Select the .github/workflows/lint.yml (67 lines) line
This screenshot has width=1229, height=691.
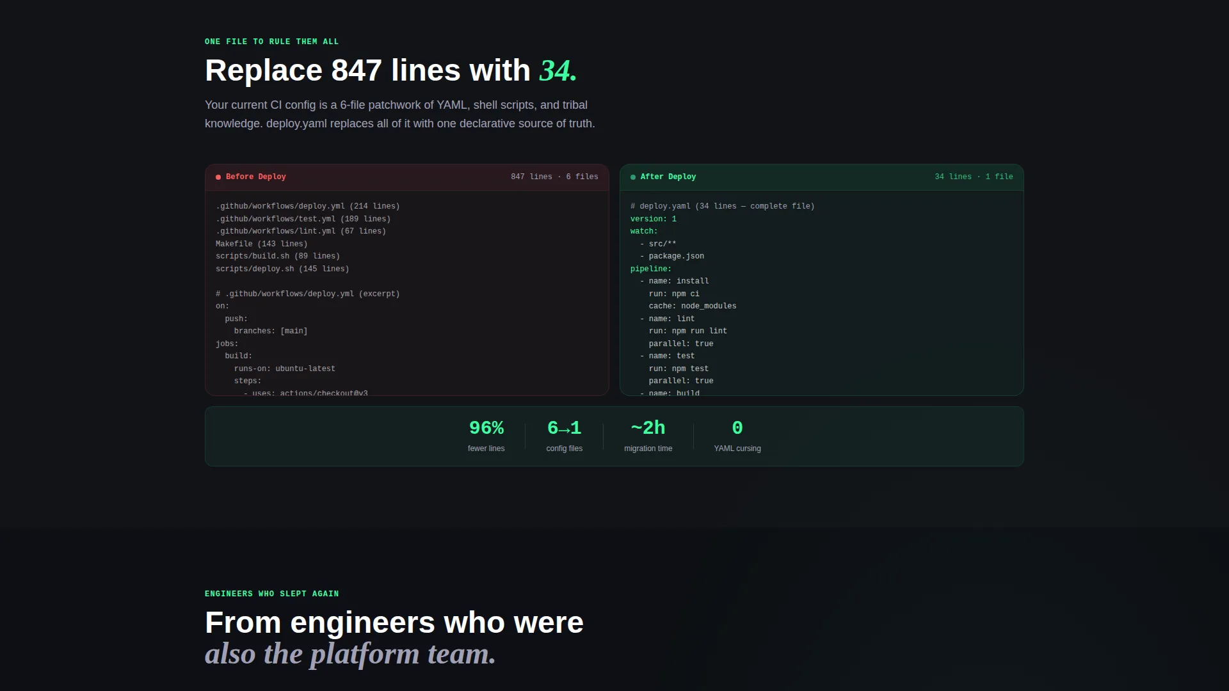301,231
